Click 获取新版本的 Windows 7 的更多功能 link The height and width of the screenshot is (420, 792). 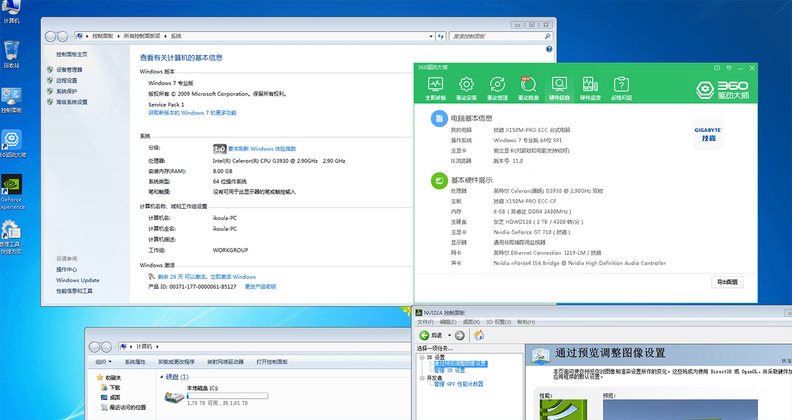coord(192,113)
